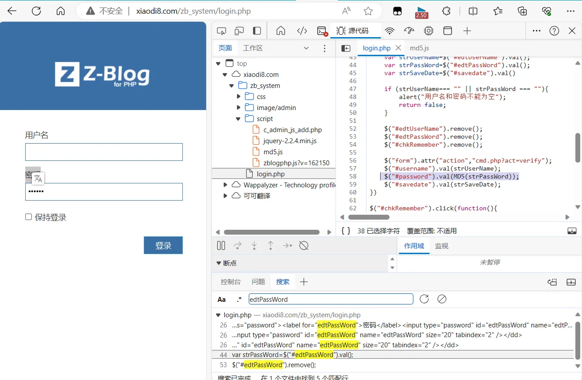Open jquery-2.2.4.min.js in file tree

pyautogui.click(x=290, y=141)
